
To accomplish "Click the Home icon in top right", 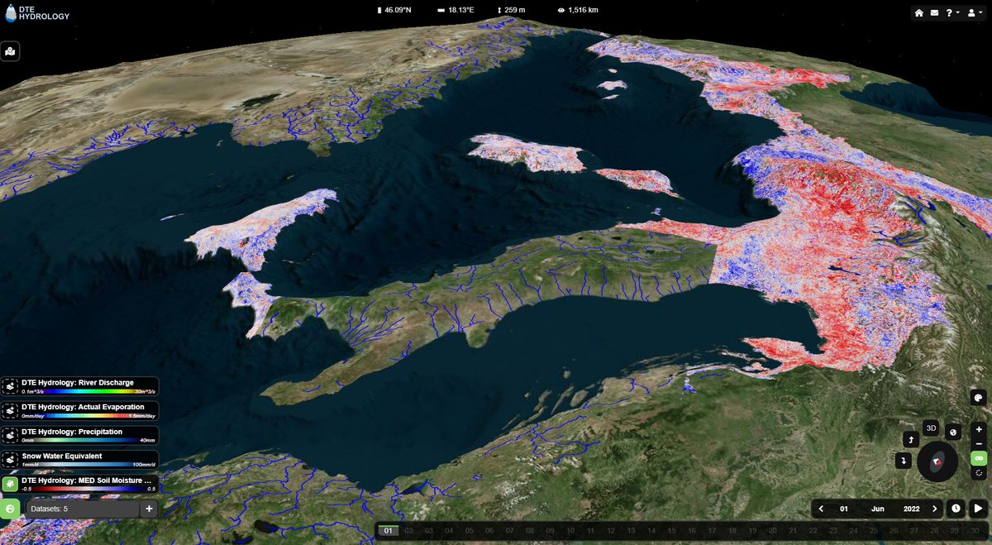I will pyautogui.click(x=918, y=12).
